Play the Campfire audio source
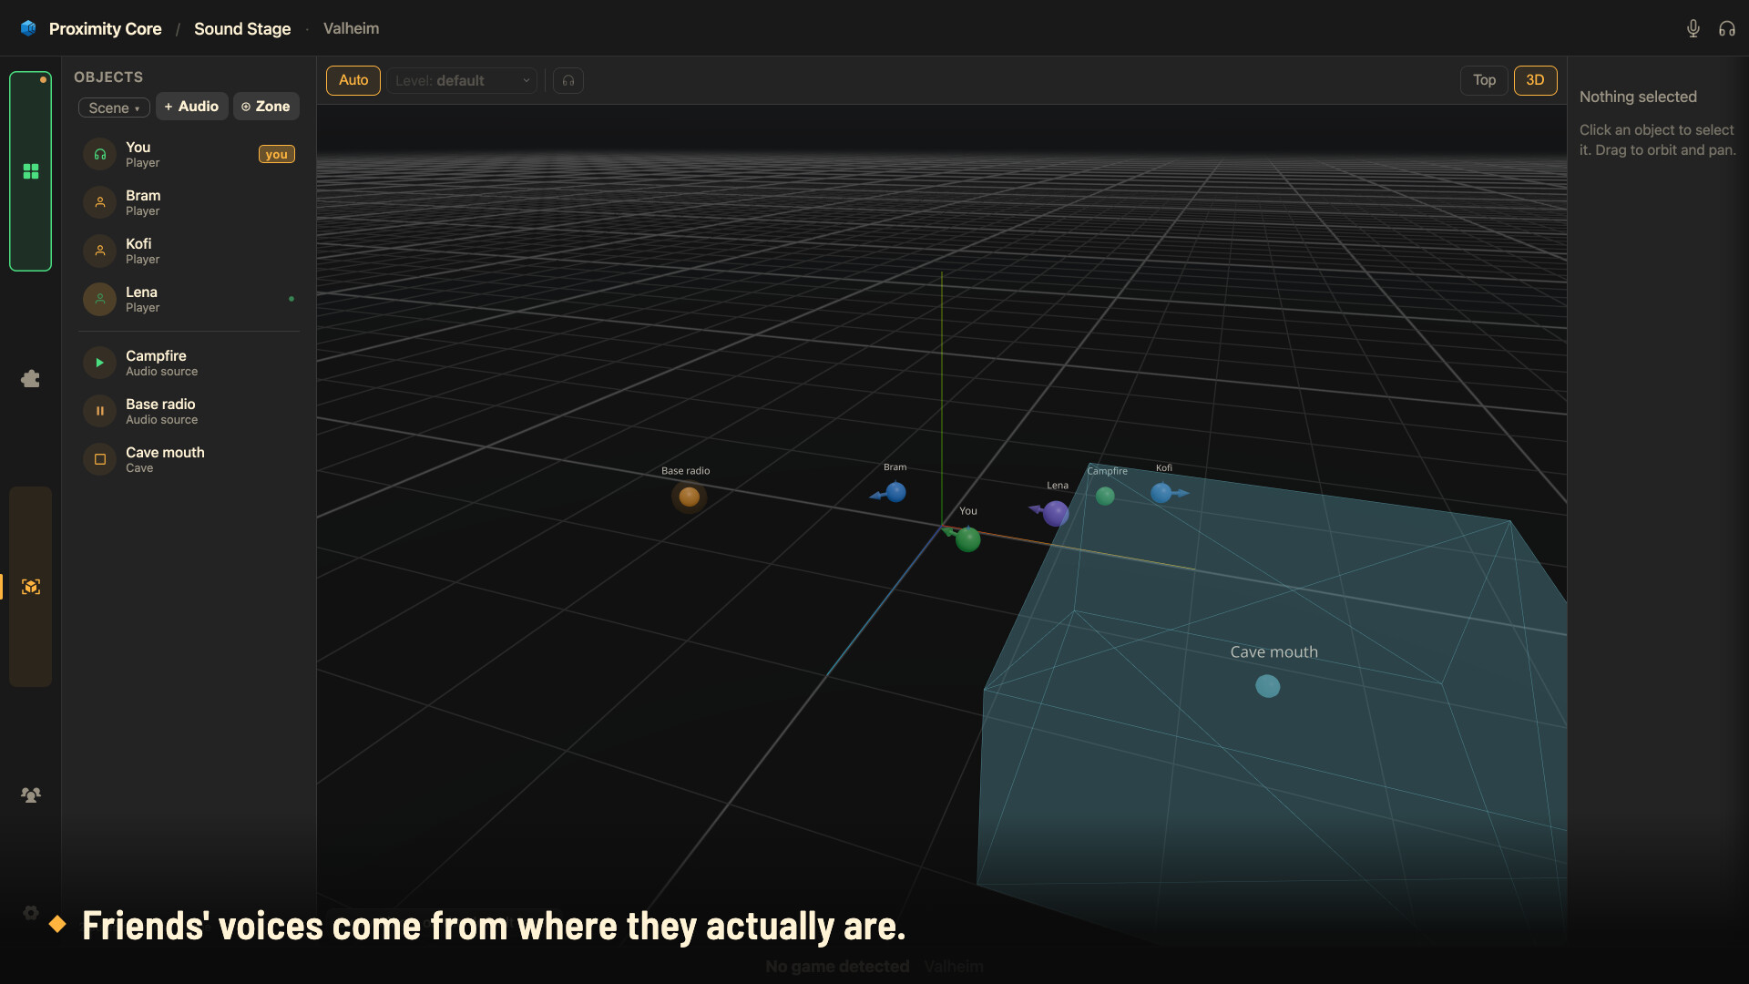 [x=100, y=363]
